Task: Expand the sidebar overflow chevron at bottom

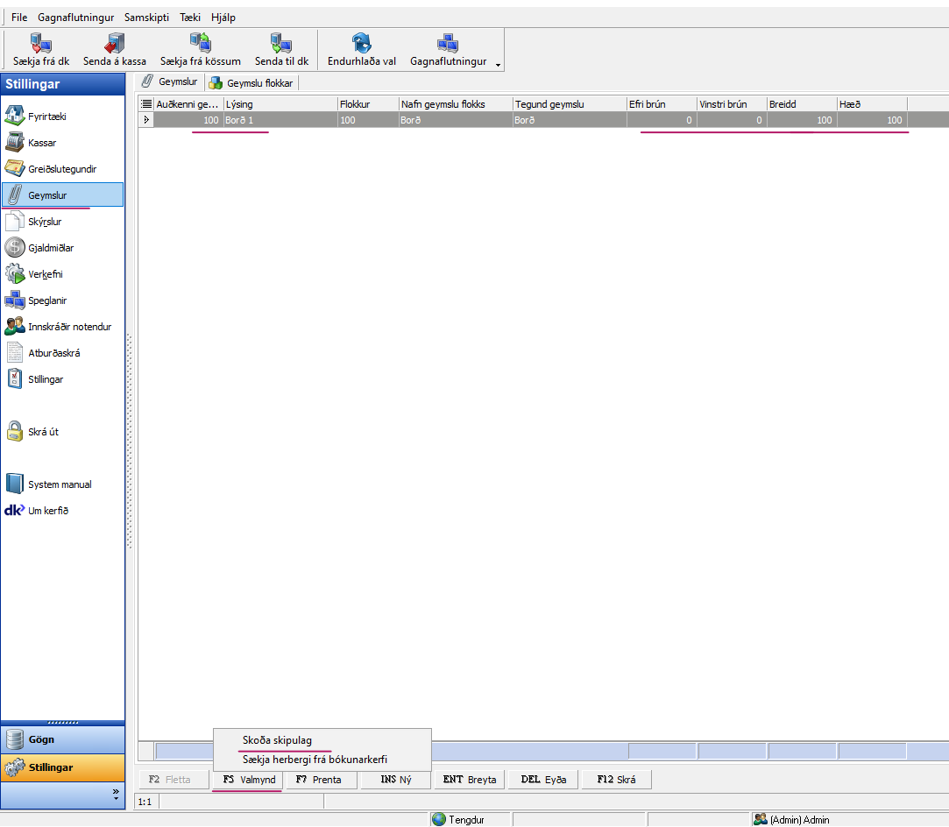Action: click(x=116, y=795)
